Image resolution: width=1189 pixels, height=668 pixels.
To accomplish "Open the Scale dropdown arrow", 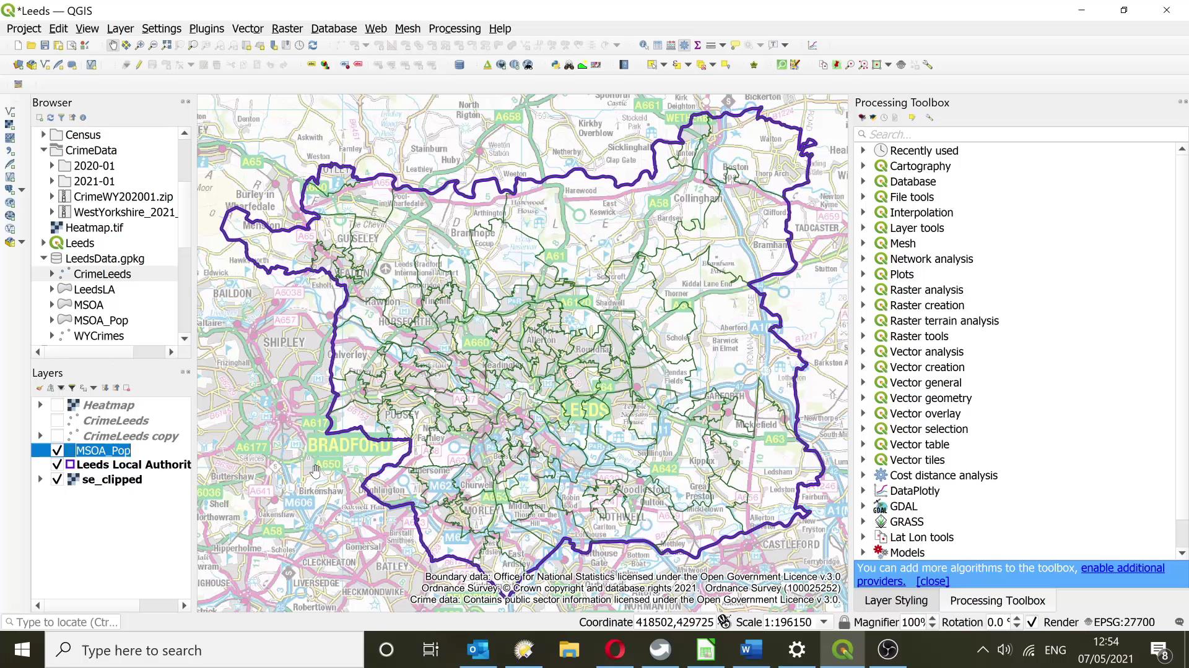I will tap(824, 622).
